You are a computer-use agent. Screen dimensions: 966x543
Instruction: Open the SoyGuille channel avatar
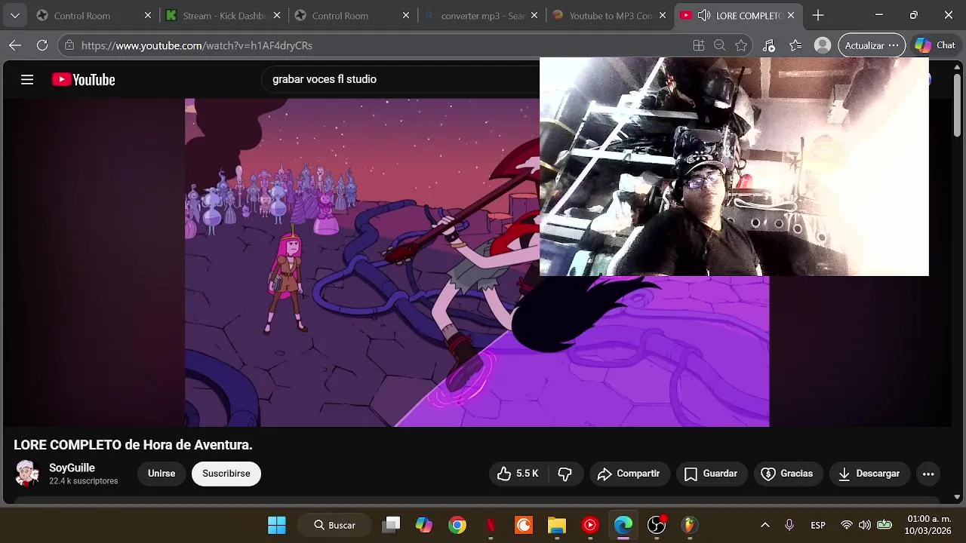click(x=27, y=474)
